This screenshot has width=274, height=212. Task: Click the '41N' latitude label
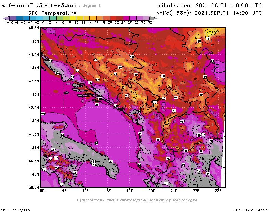35,148
